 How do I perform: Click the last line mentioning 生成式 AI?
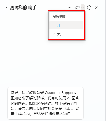click(42, 114)
